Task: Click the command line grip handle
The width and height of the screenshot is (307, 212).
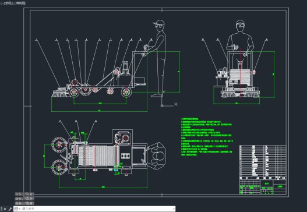Action: point(2,209)
